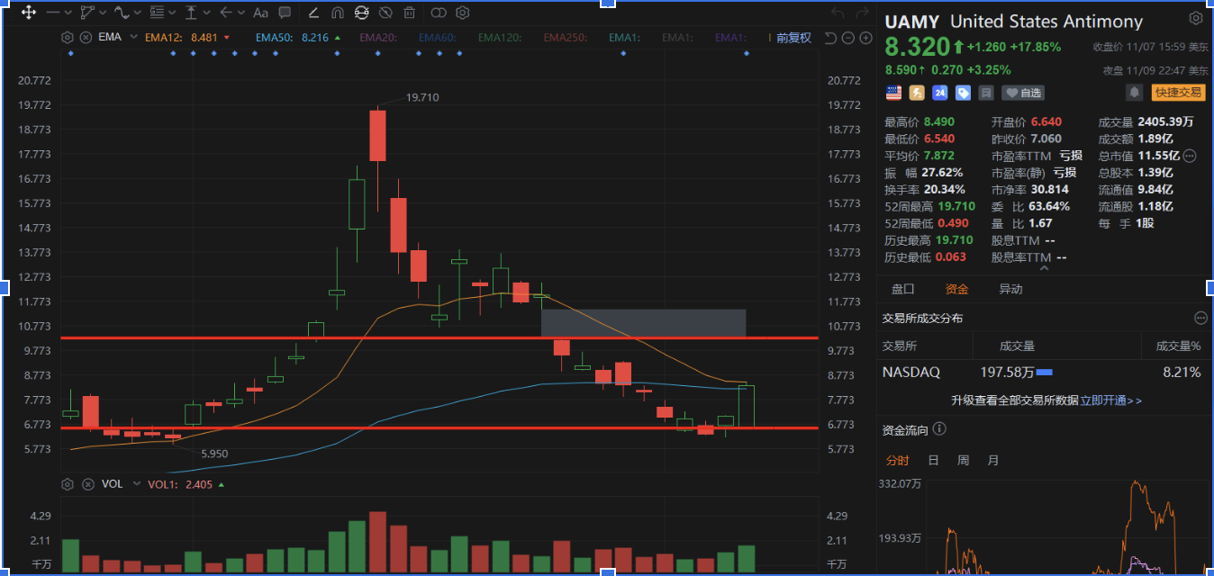Switch to 异动 tab
1214x576 pixels.
[1010, 289]
